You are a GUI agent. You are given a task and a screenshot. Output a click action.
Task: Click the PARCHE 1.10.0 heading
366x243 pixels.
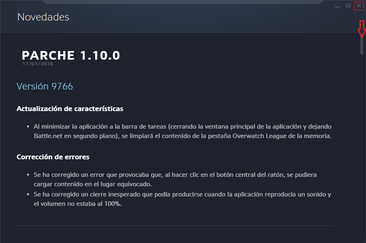point(71,56)
